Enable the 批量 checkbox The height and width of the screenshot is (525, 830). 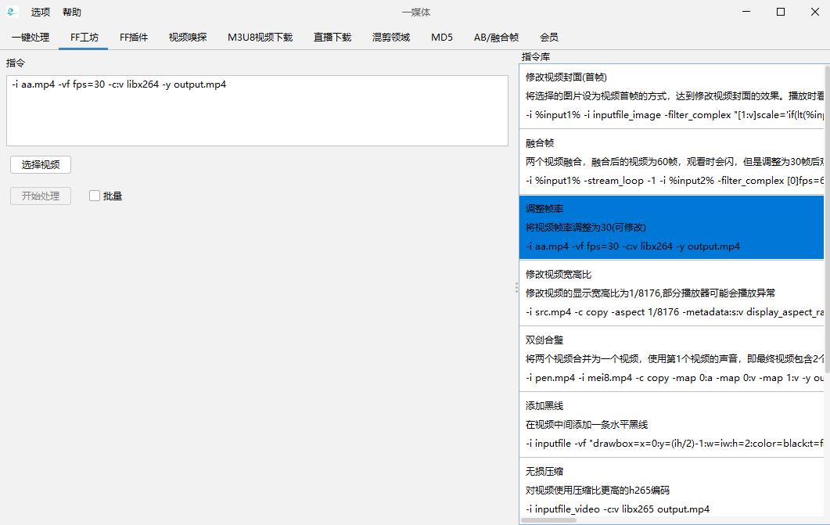pyautogui.click(x=95, y=196)
